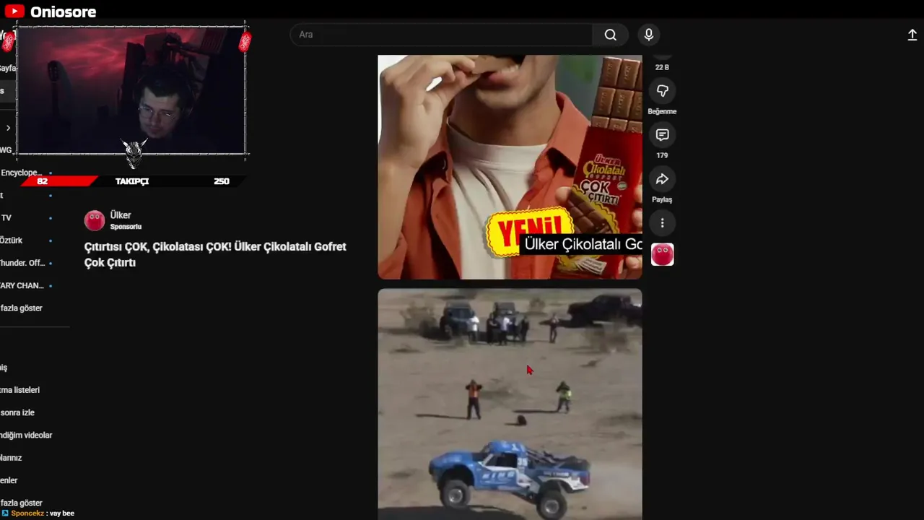Screen dimensions: 924x520
Task: Focus the Ara search field
Action: 442,35
